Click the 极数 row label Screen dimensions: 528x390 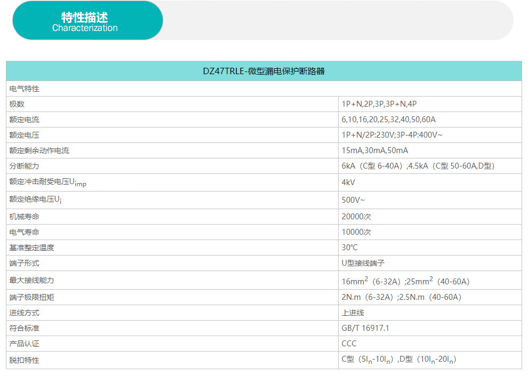[x=17, y=104]
